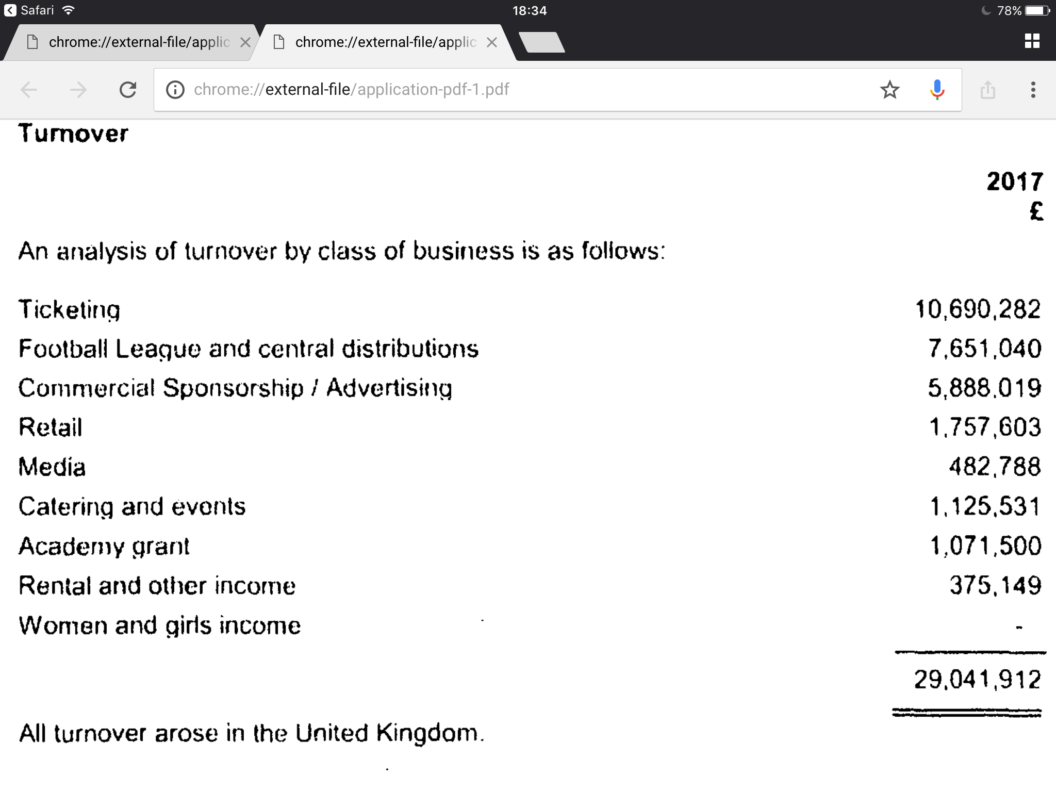Close the first tab
The image size is (1056, 792).
pyautogui.click(x=245, y=42)
